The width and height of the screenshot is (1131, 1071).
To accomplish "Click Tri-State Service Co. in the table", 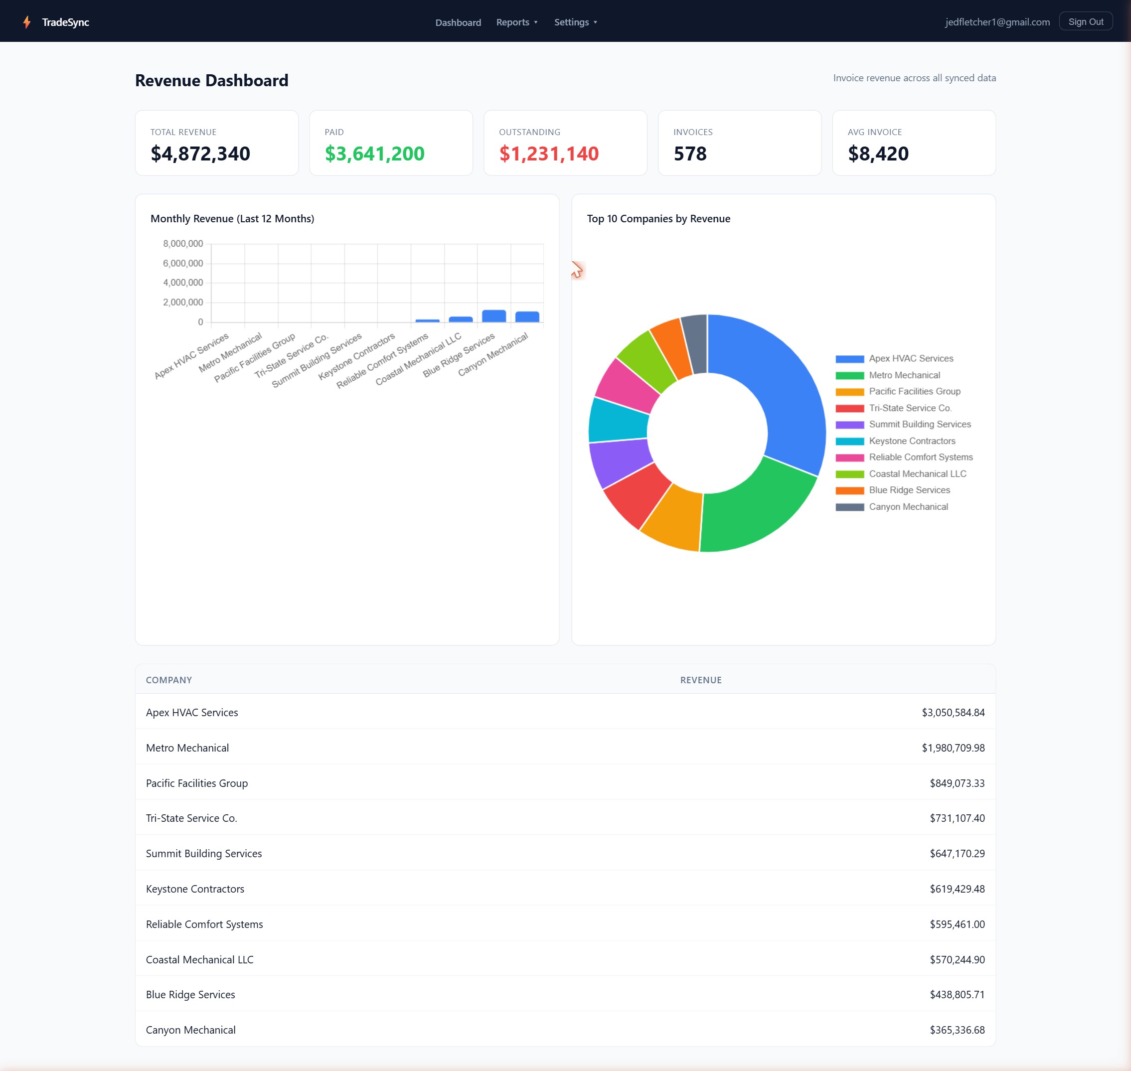I will tap(191, 818).
